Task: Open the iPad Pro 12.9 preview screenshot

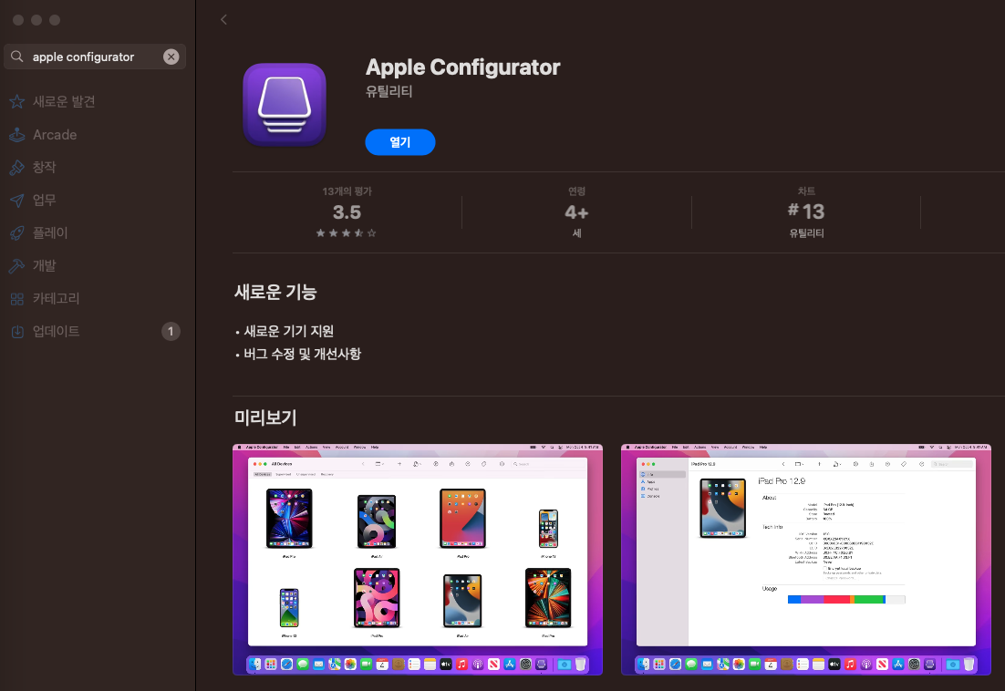Action: pyautogui.click(x=806, y=559)
